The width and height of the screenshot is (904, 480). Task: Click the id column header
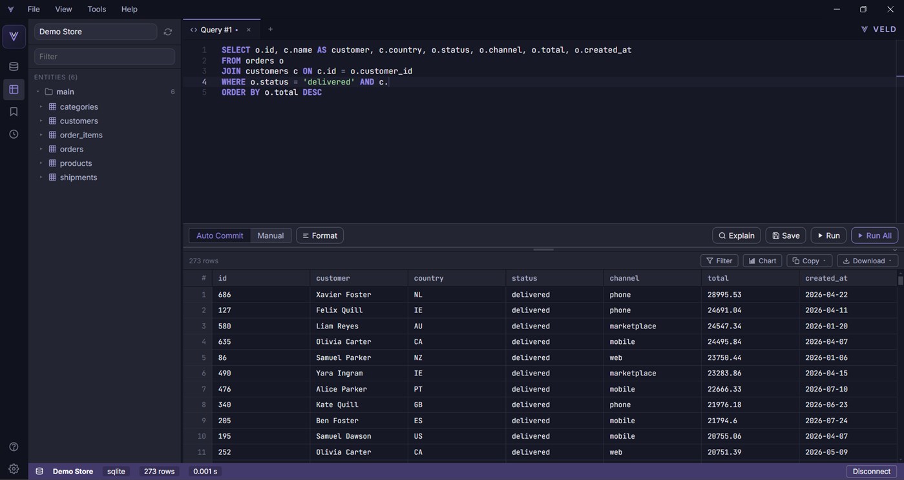(x=261, y=278)
